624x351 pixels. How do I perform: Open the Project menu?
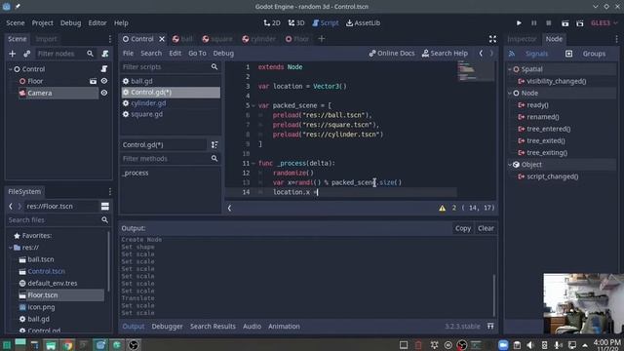coord(43,23)
